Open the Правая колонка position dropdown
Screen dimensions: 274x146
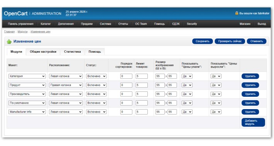tap(66, 85)
